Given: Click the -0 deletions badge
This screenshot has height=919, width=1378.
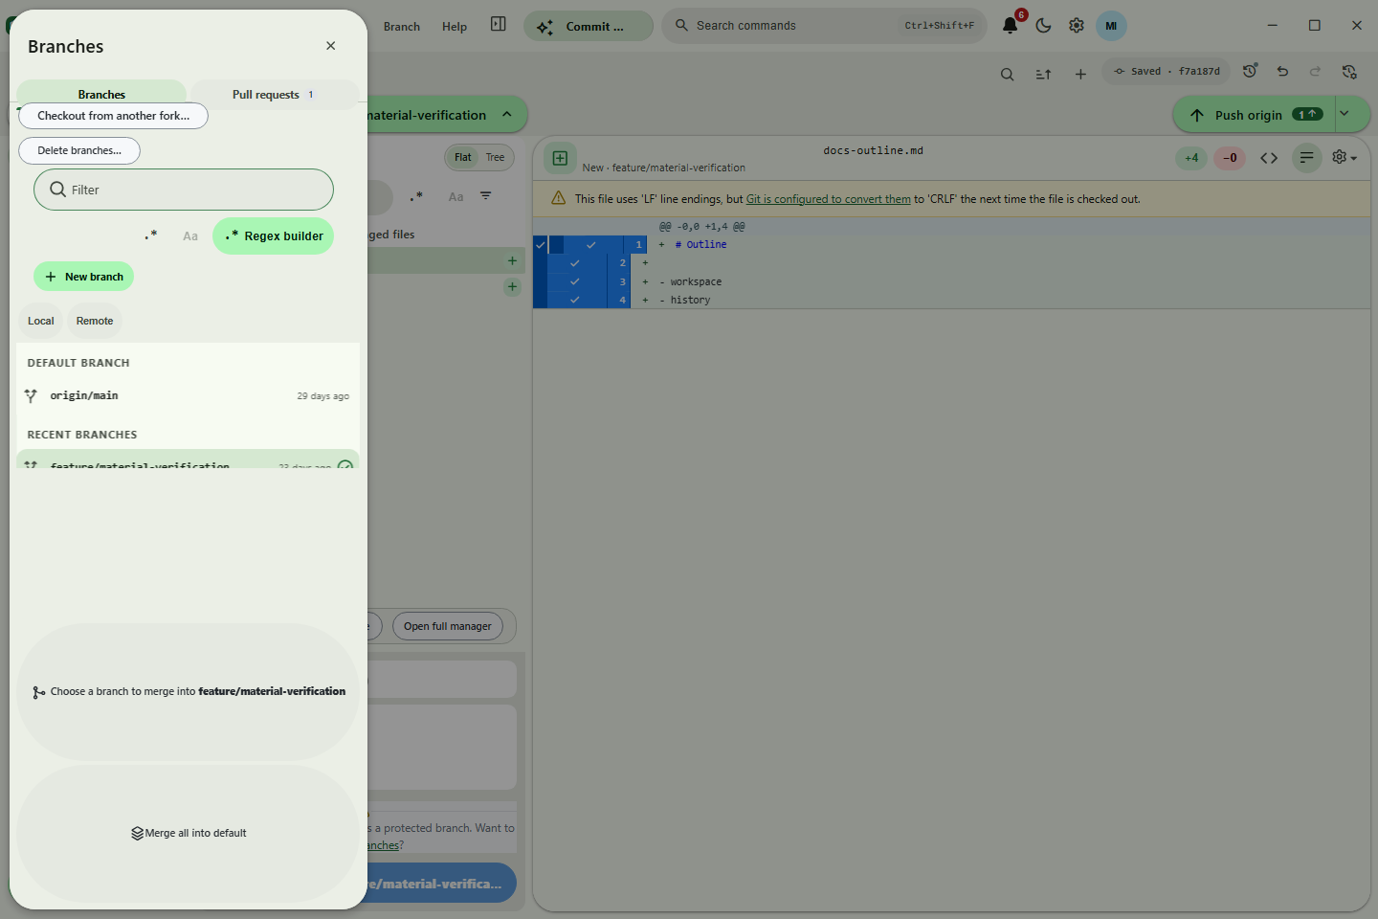Looking at the screenshot, I should pyautogui.click(x=1230, y=158).
